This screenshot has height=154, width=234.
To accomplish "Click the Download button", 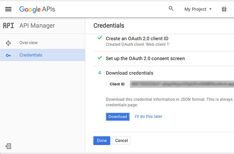I will pos(118,117).
